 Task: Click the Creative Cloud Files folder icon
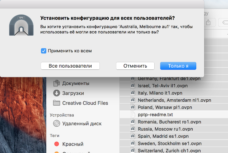[x=56, y=103]
